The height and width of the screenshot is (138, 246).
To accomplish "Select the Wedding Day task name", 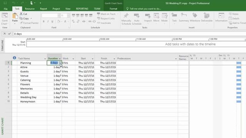I will coord(28,97).
